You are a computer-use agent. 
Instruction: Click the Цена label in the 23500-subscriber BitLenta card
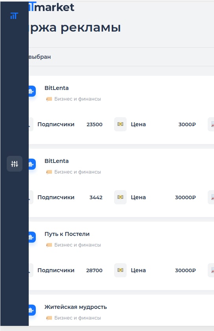click(x=138, y=124)
